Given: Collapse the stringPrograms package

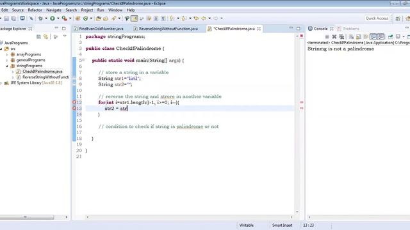Looking at the screenshot, I should (x=7, y=66).
